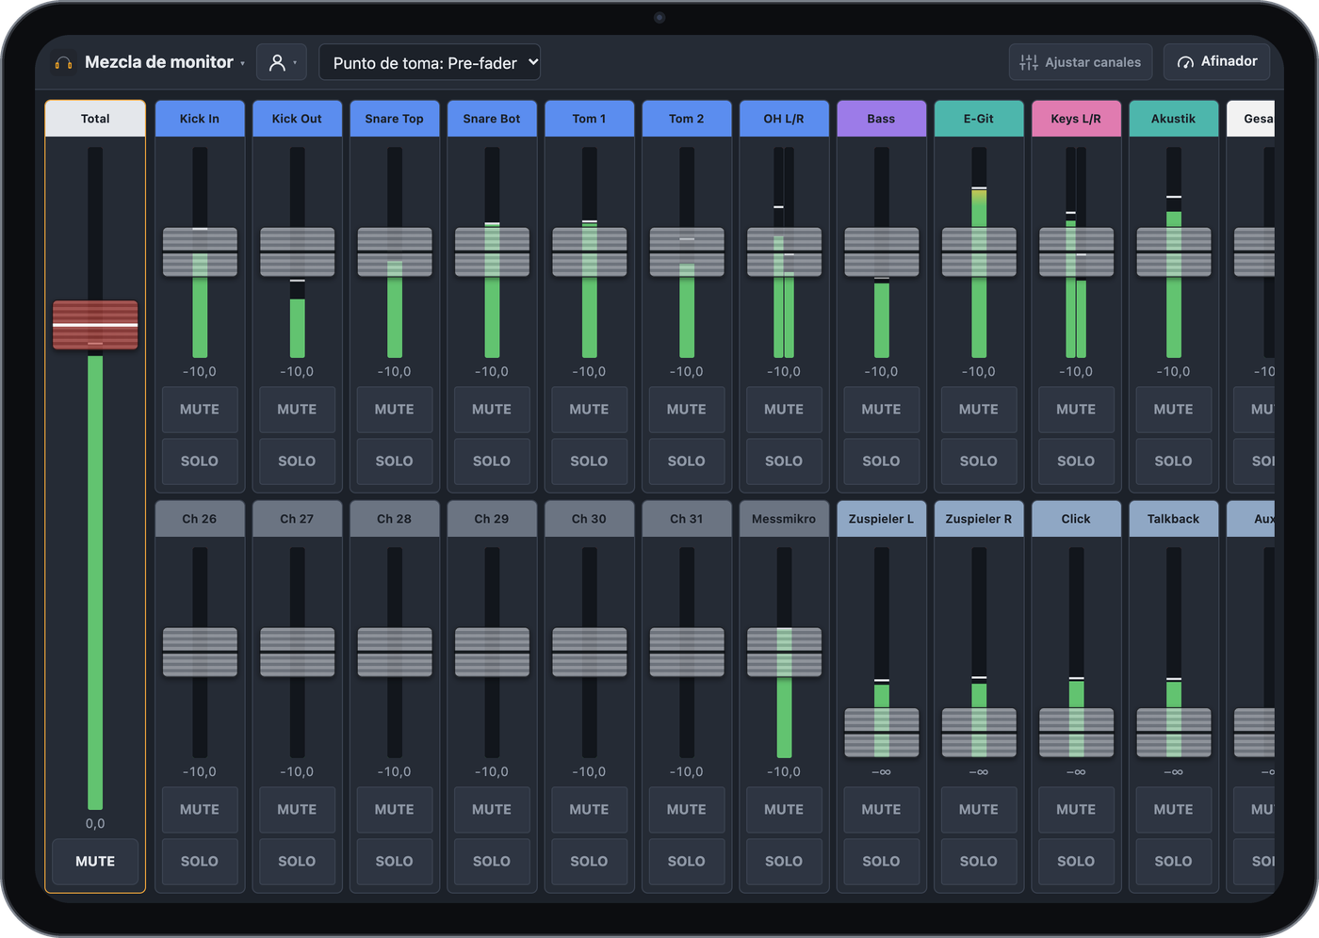Click the Mezcla de monitor title text

point(159,62)
